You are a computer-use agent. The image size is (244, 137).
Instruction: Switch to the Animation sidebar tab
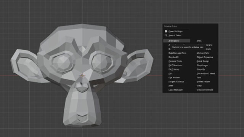177,41
